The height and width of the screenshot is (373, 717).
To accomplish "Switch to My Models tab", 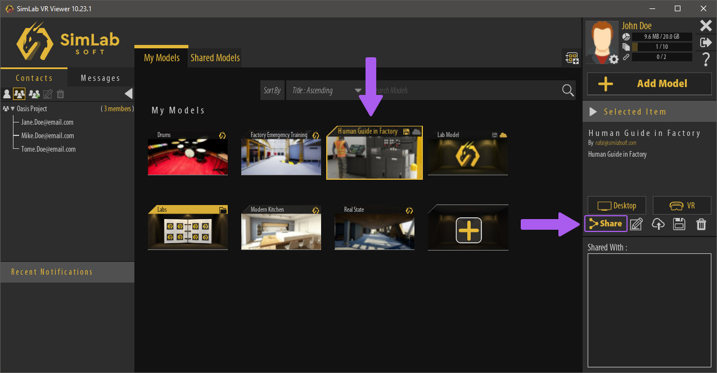I will (x=161, y=57).
